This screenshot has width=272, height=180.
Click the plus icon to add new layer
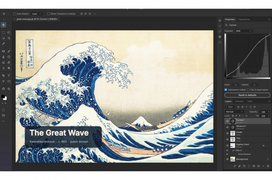coord(263,166)
